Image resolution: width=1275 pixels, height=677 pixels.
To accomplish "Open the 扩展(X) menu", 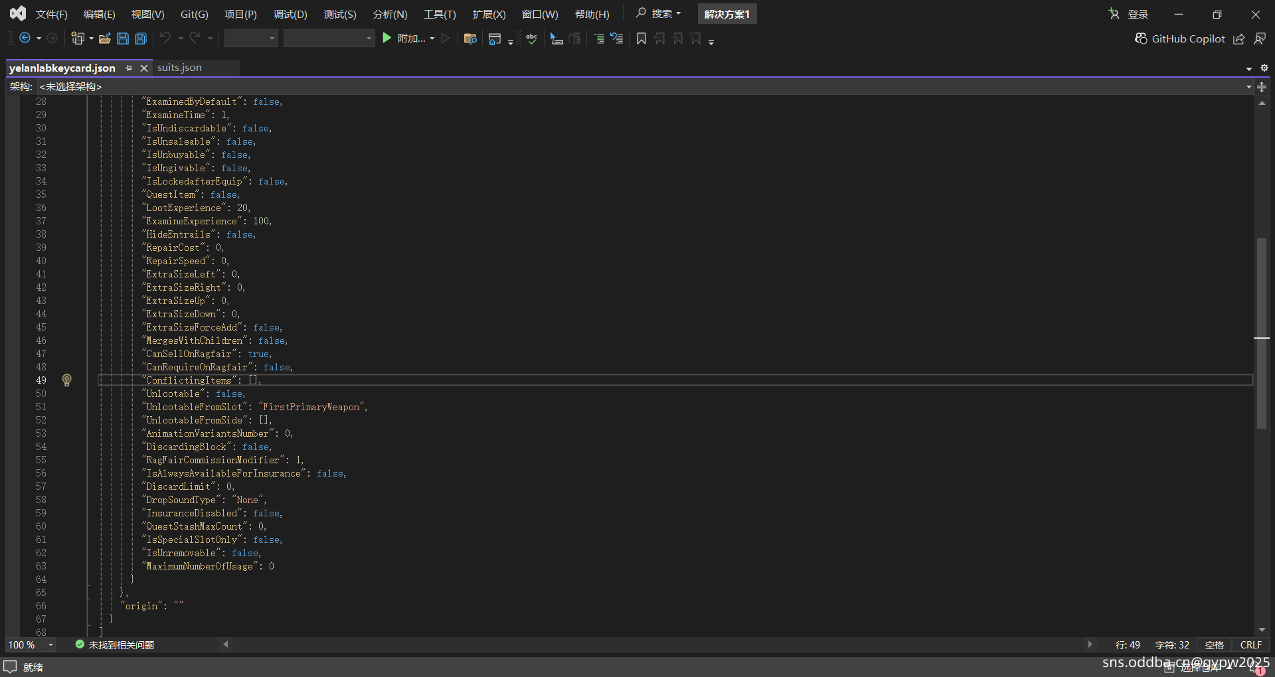I will pos(489,14).
